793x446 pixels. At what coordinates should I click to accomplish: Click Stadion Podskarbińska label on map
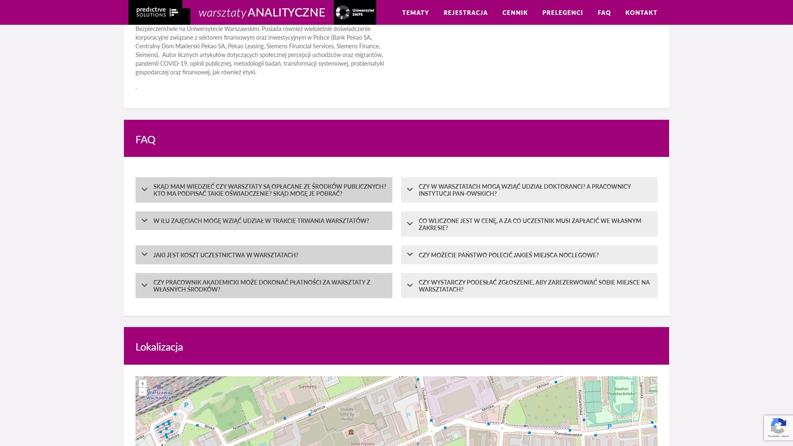[621, 391]
